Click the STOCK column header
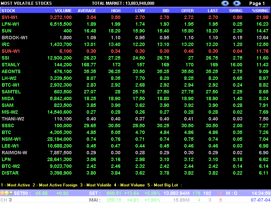This screenshot has width=271, height=203. click(8, 11)
